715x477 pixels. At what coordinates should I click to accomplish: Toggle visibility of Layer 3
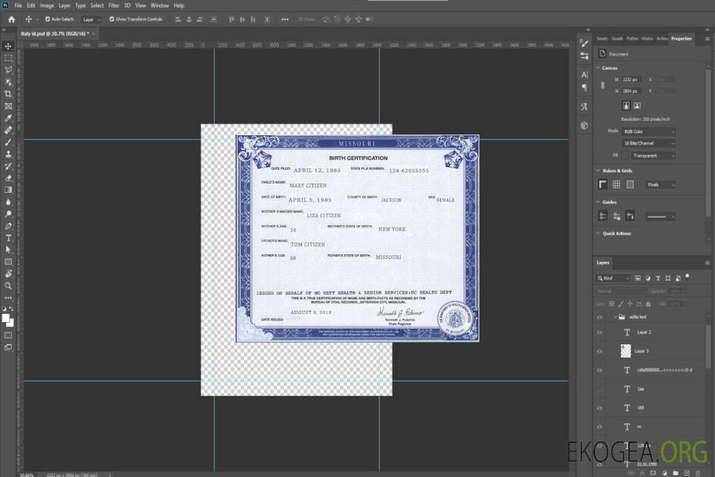[600, 352]
